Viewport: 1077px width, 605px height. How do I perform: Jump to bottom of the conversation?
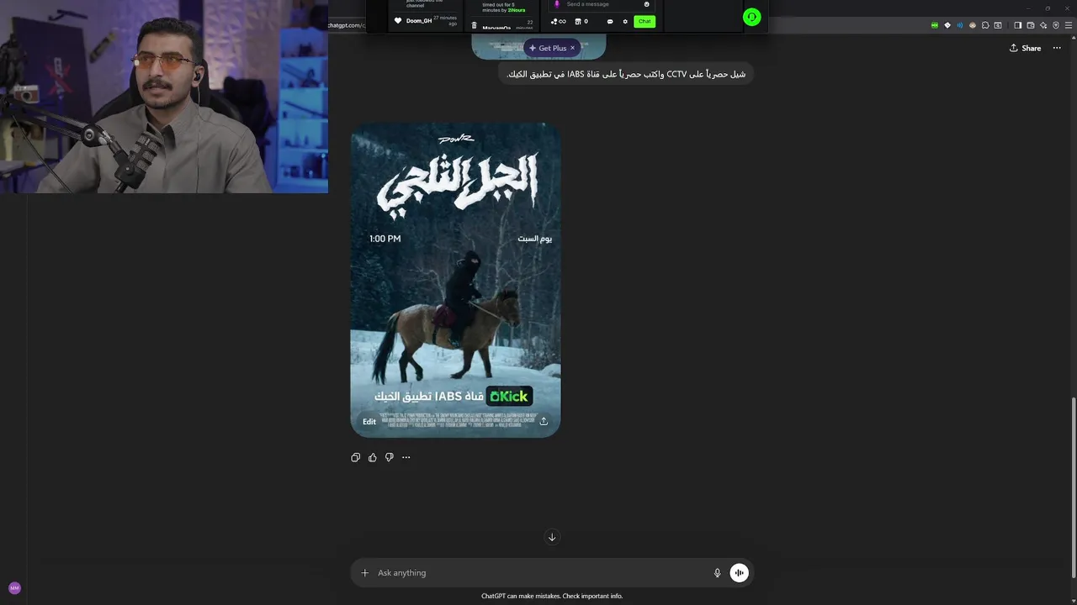tap(552, 537)
